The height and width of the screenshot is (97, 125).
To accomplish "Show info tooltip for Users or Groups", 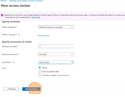I will (19, 34).
